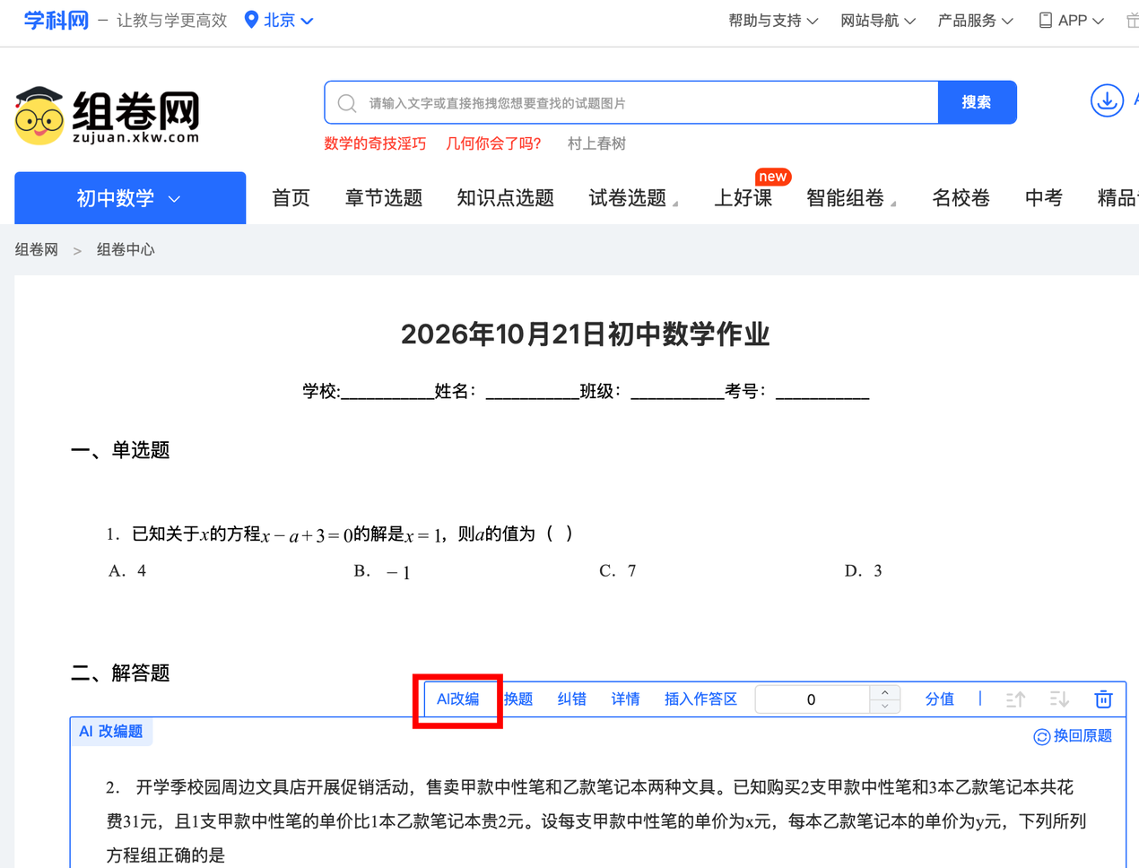Select option C. 7
The image size is (1139, 868).
click(x=618, y=571)
